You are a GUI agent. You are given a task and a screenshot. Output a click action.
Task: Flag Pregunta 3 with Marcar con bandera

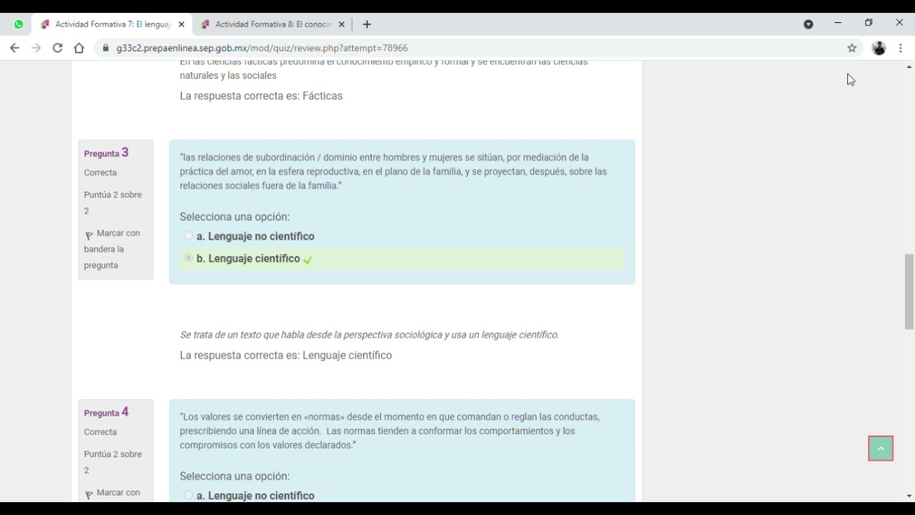click(112, 249)
